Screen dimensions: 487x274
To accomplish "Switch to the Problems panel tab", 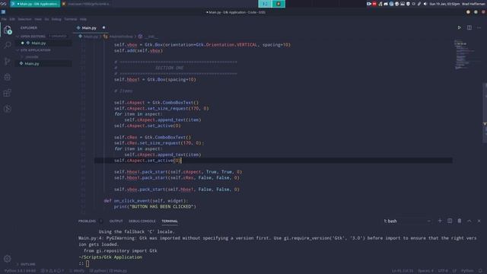I will click(x=87, y=221).
